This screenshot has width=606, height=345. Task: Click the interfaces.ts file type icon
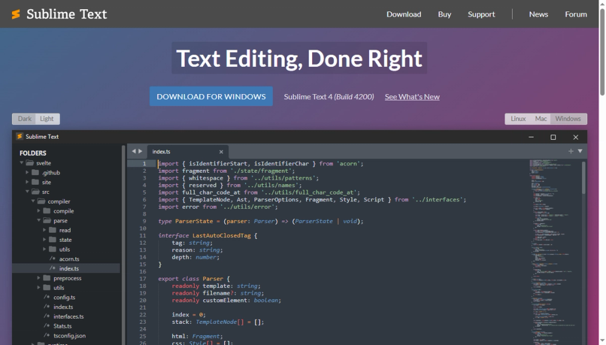[47, 317]
